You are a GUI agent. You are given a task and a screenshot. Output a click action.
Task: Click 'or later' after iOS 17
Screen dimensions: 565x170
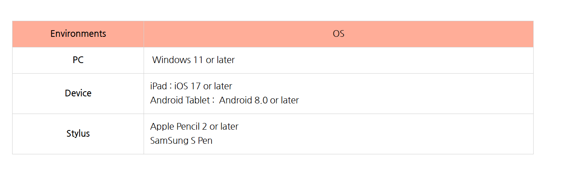pos(218,86)
